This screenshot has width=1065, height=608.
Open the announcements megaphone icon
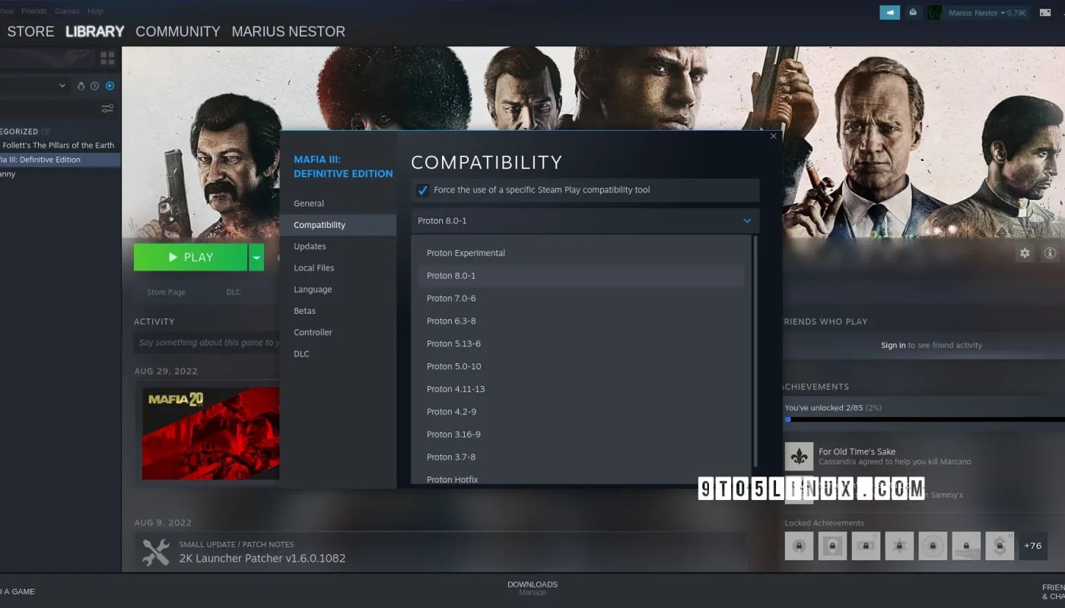pos(889,12)
